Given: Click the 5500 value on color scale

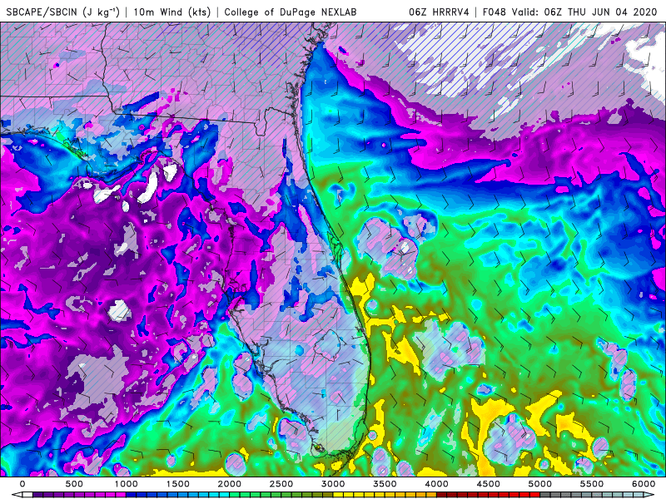Looking at the screenshot, I should pos(592,484).
